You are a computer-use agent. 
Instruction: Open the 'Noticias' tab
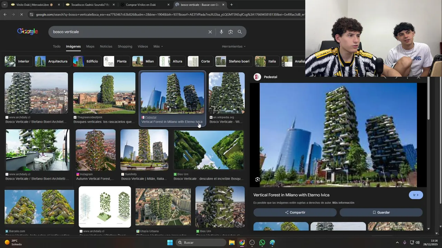coord(106,46)
